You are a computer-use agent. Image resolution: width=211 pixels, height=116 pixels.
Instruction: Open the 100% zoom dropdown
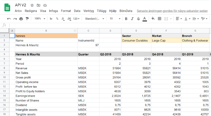click(40, 19)
